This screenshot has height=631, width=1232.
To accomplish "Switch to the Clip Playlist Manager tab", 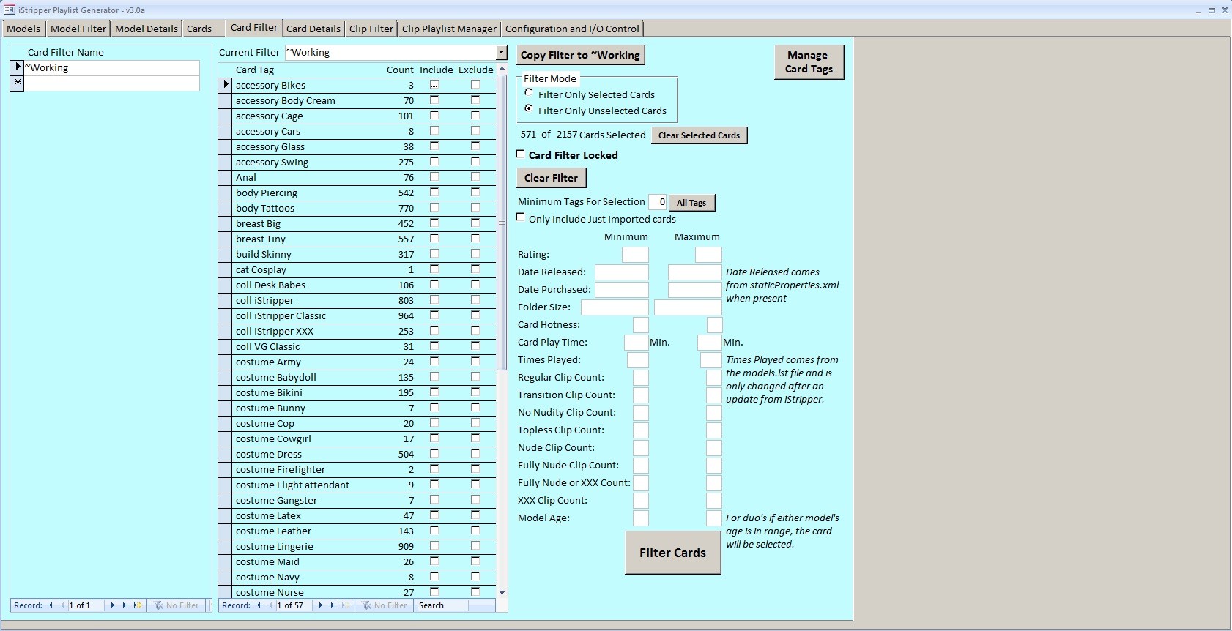I will 449,29.
